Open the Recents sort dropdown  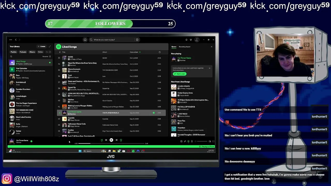tap(47, 56)
